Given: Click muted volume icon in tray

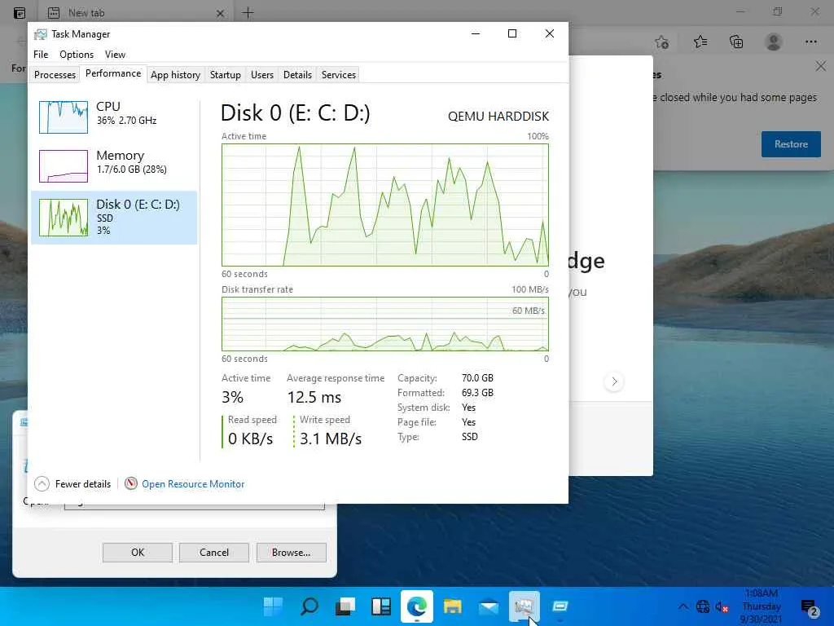Looking at the screenshot, I should pyautogui.click(x=722, y=606).
